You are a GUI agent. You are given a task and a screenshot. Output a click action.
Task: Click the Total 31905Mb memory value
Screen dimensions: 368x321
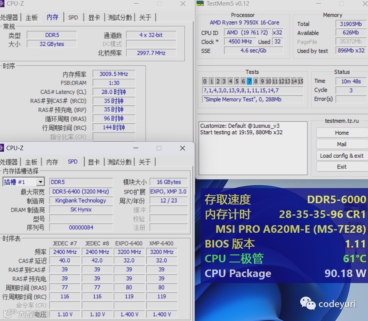(351, 24)
